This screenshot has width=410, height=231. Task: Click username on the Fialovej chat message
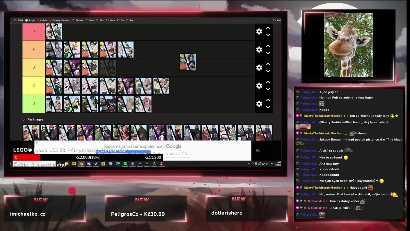[325, 133]
